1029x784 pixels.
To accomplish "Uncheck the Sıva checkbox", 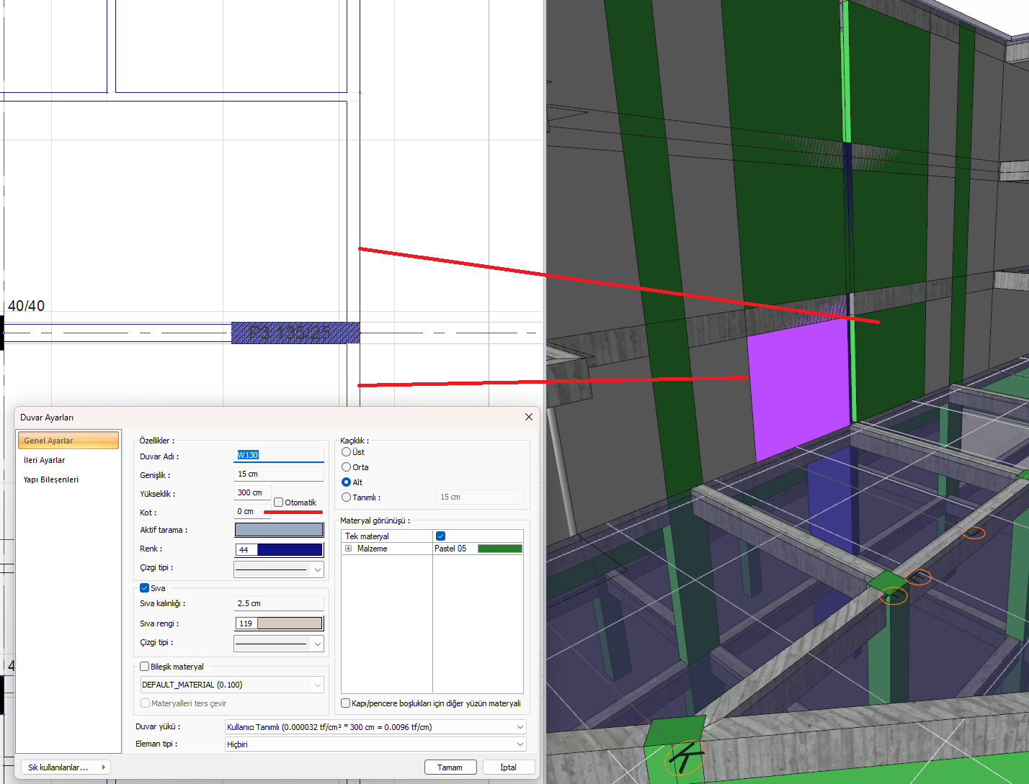I will pos(145,588).
